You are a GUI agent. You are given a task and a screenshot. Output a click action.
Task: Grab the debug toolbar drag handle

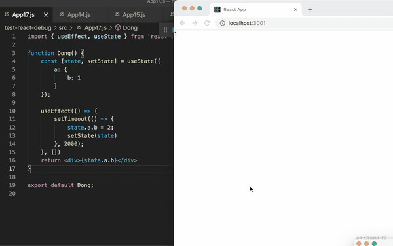(x=166, y=30)
